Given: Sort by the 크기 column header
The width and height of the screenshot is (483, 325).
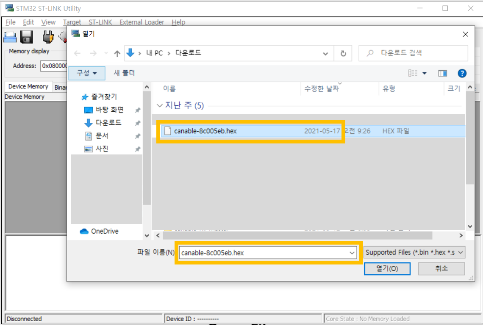Looking at the screenshot, I should (453, 88).
